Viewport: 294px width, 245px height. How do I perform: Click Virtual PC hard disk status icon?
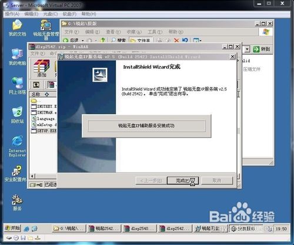(x=9, y=238)
